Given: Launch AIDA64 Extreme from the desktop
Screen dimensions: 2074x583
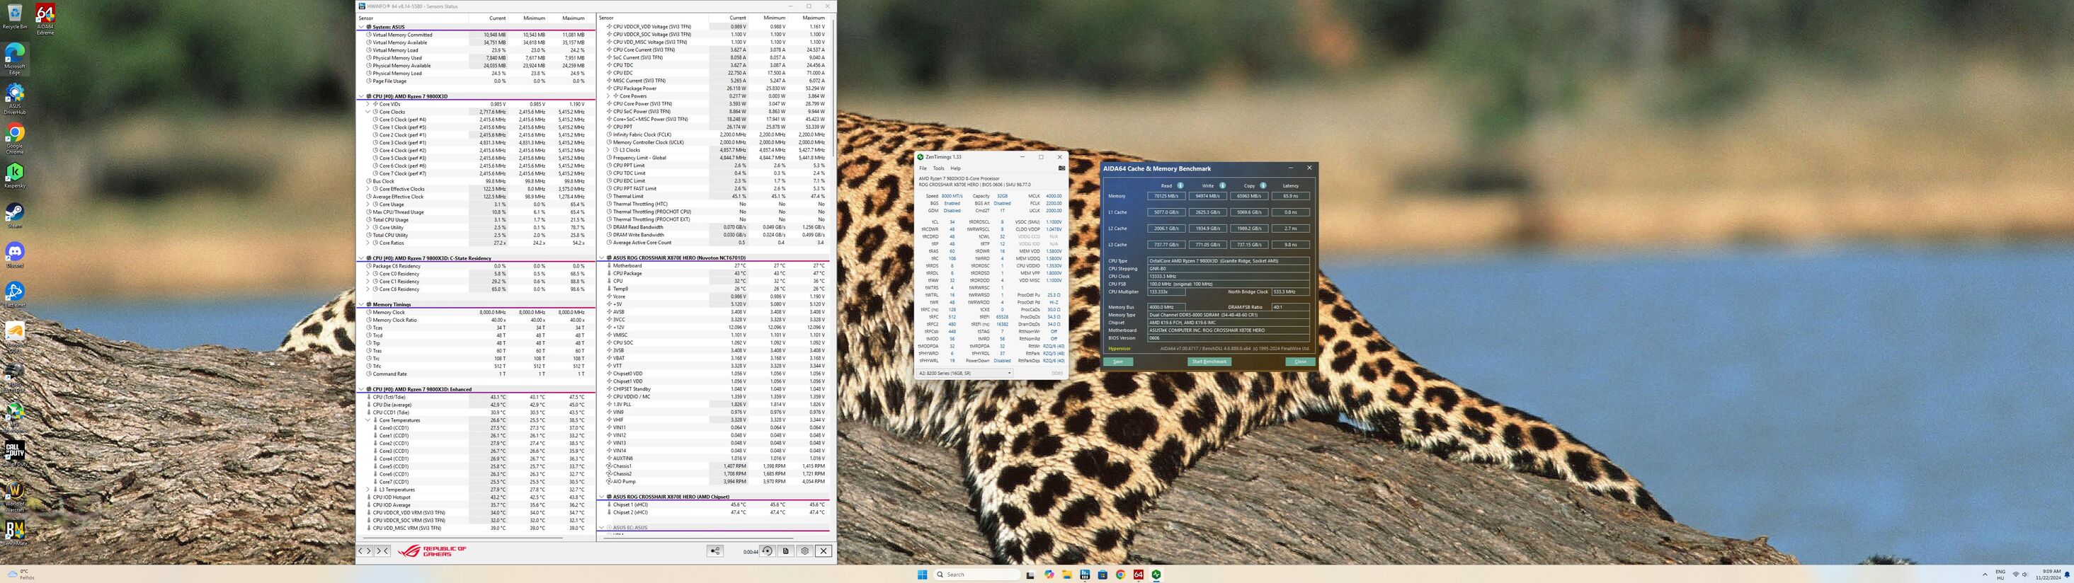Looking at the screenshot, I should point(45,19).
